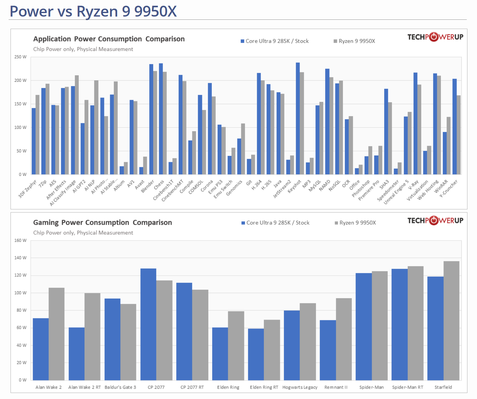Click the 'Emu Switch' axis label
The image size is (477, 399).
click(x=223, y=189)
